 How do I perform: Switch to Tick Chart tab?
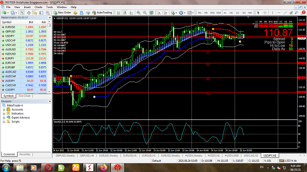coord(24,96)
